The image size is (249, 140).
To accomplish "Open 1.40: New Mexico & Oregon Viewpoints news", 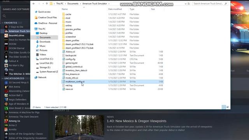I will click(137, 121).
